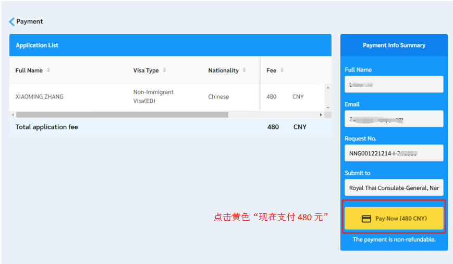
Task: Click the Email field in payment summary
Action: coord(394,118)
